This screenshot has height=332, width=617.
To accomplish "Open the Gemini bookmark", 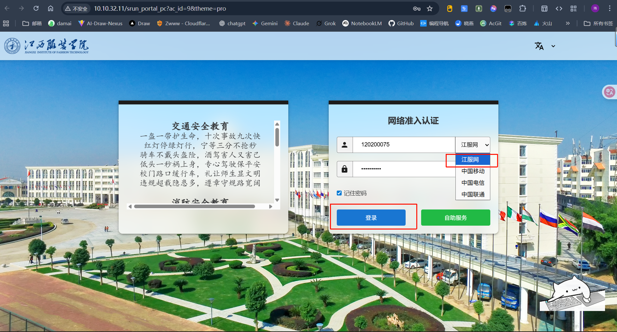I will pyautogui.click(x=265, y=23).
